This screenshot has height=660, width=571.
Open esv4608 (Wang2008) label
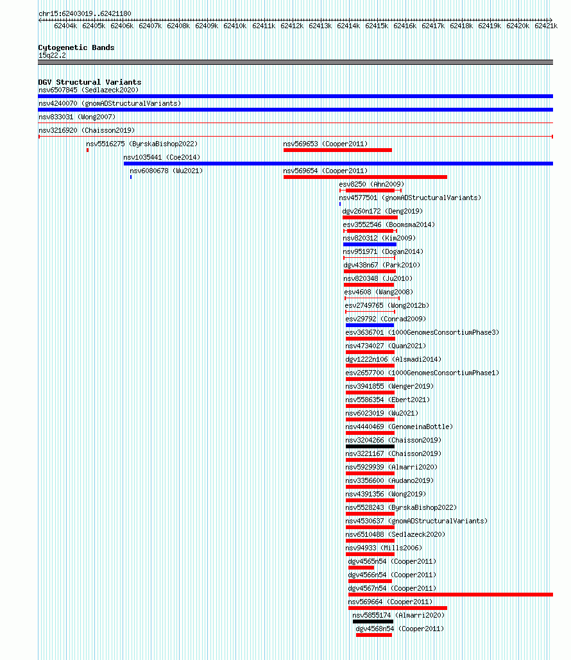click(x=379, y=292)
